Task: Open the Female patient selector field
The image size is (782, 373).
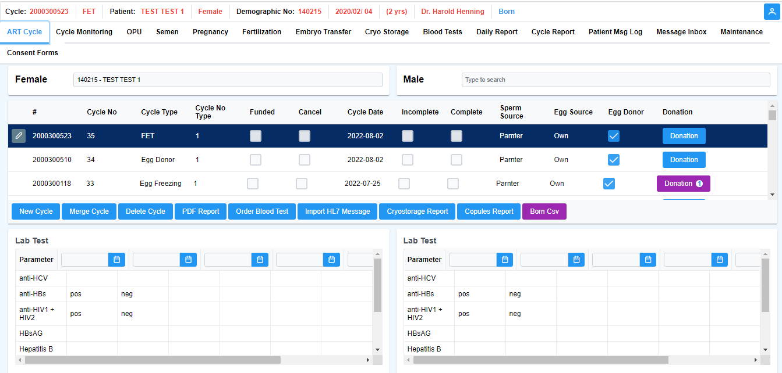Action: 228,80
